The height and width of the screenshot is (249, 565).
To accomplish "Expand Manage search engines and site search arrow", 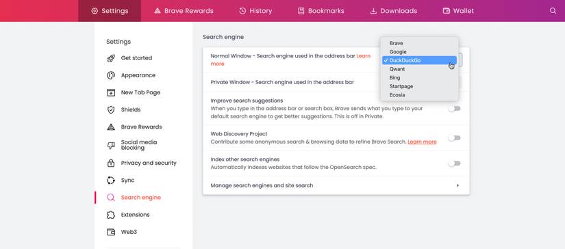I will (457, 185).
